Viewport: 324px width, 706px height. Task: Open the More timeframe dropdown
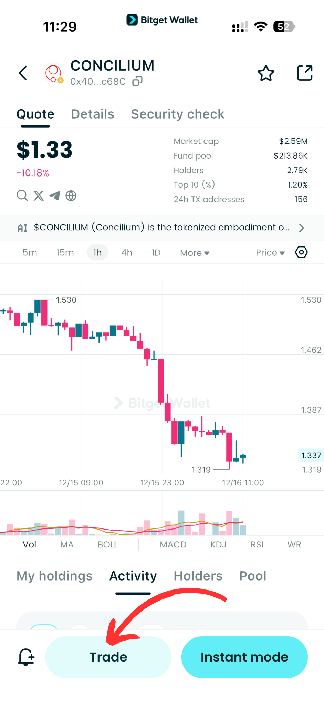[x=194, y=252]
